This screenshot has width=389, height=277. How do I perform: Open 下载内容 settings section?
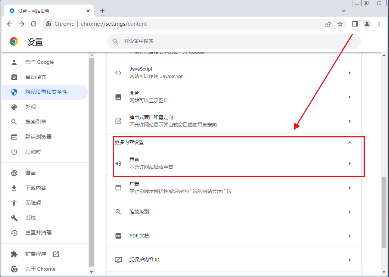pos(45,188)
